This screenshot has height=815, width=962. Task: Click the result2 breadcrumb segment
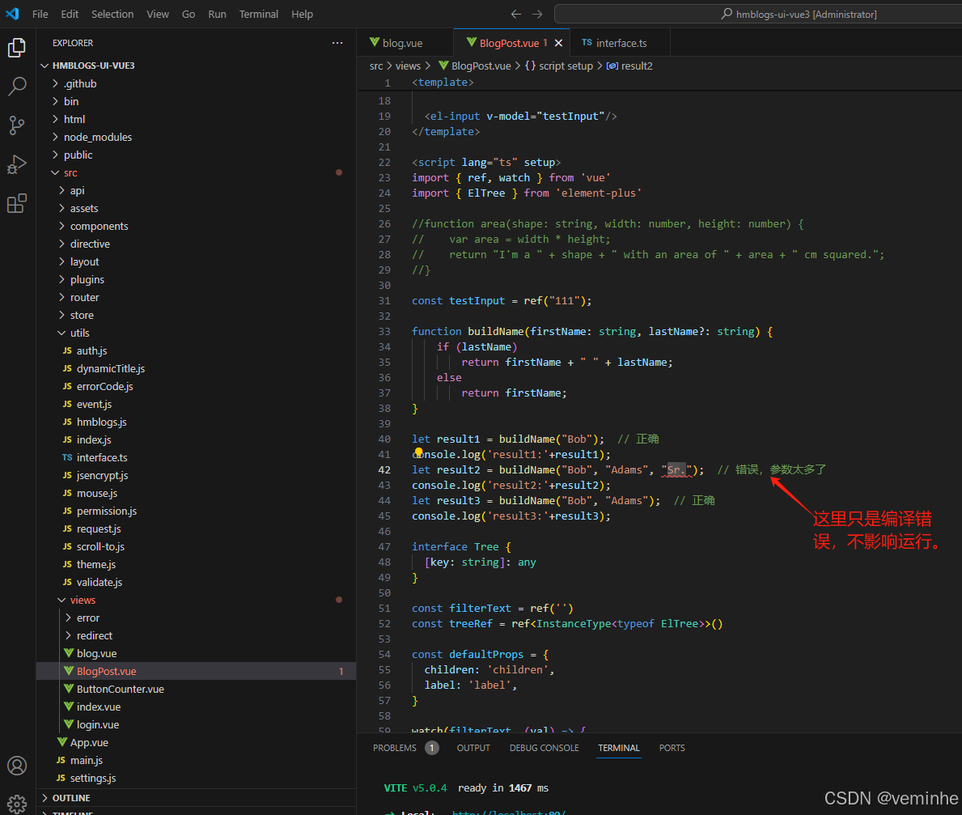[629, 66]
